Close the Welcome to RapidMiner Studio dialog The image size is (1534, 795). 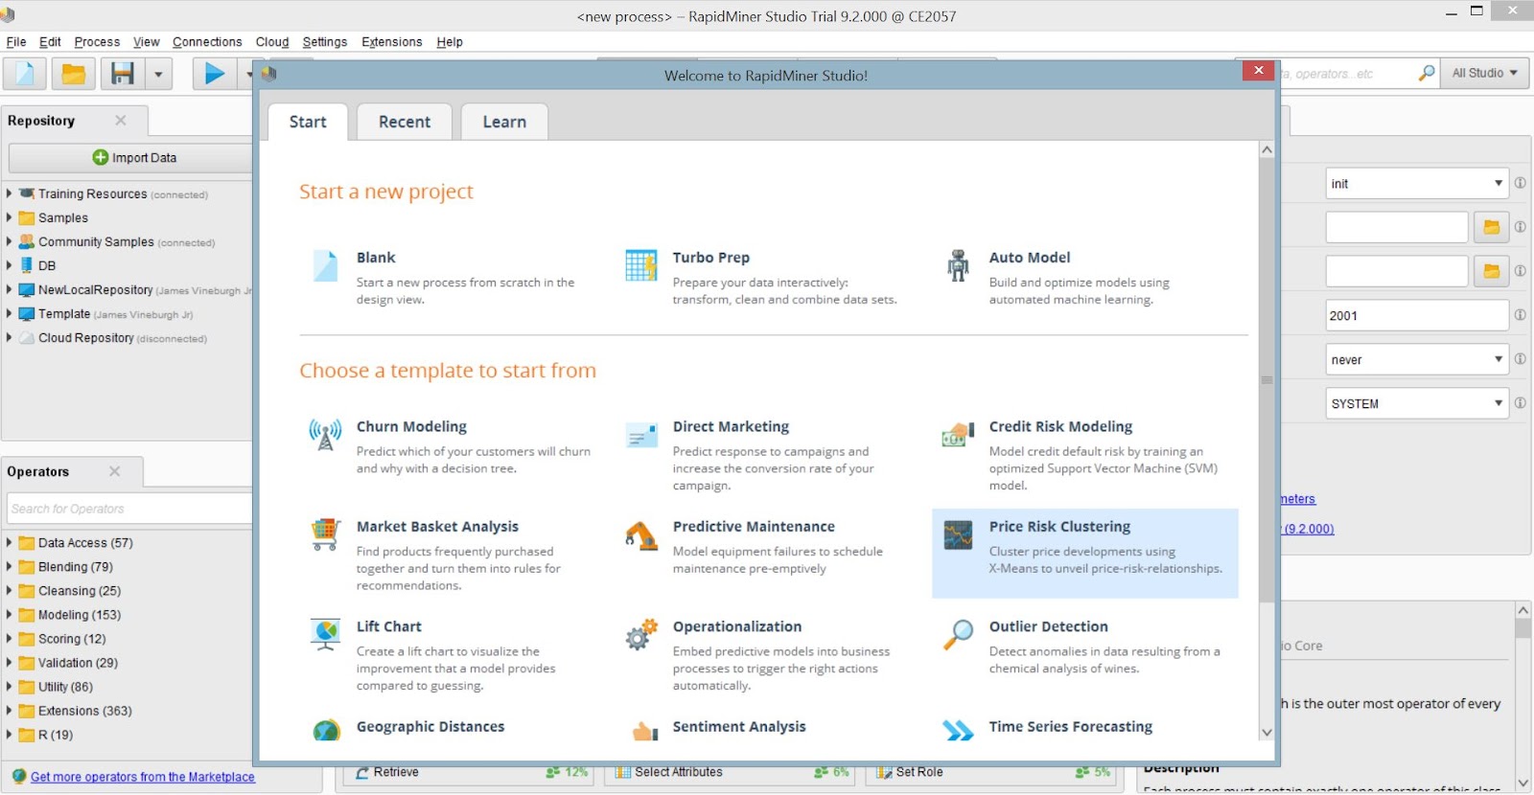click(1258, 71)
